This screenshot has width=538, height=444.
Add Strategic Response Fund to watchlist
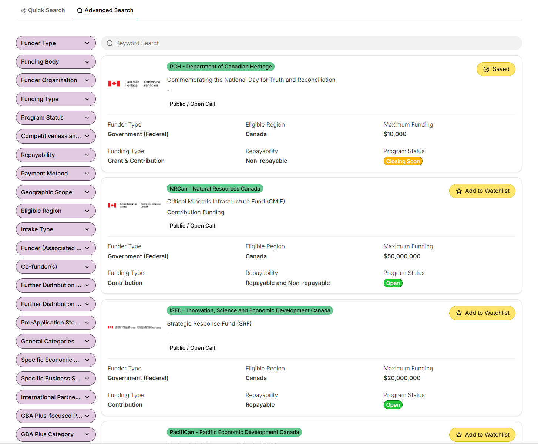[482, 313]
